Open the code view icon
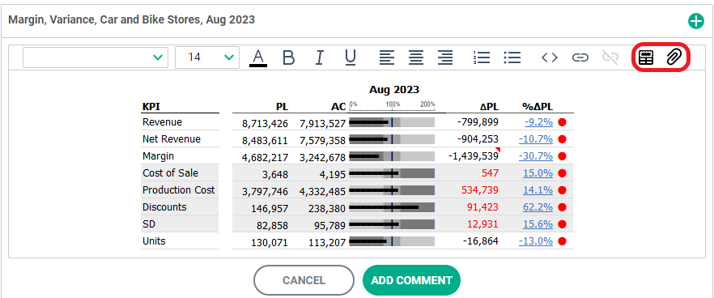This screenshot has height=298, width=714. (550, 57)
